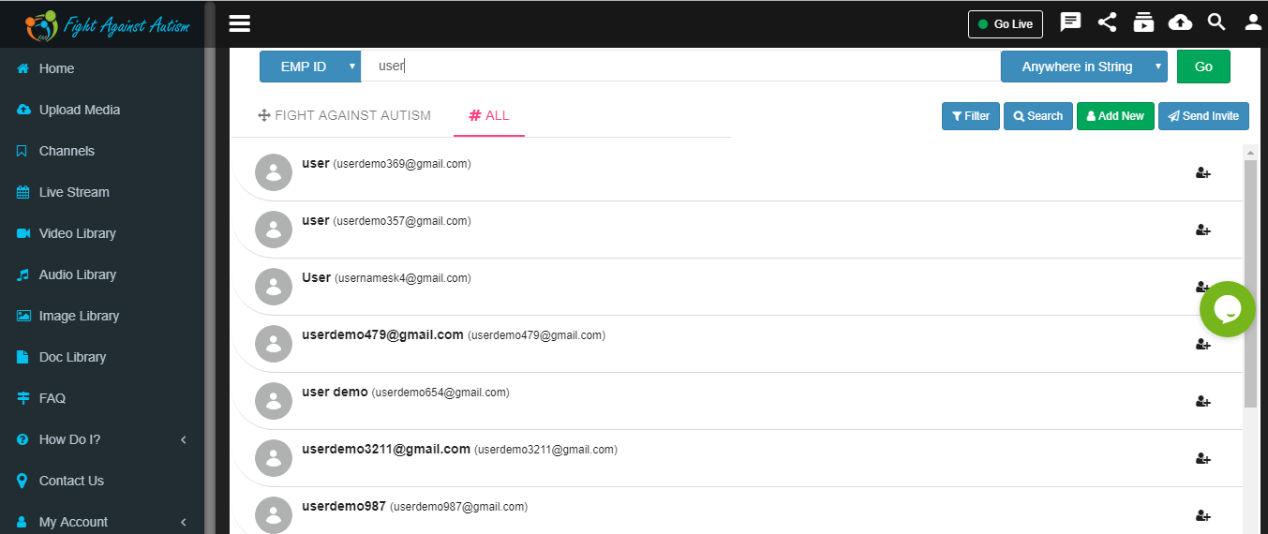This screenshot has height=534, width=1268.
Task: Click the magnifier search icon in header
Action: point(1216,22)
